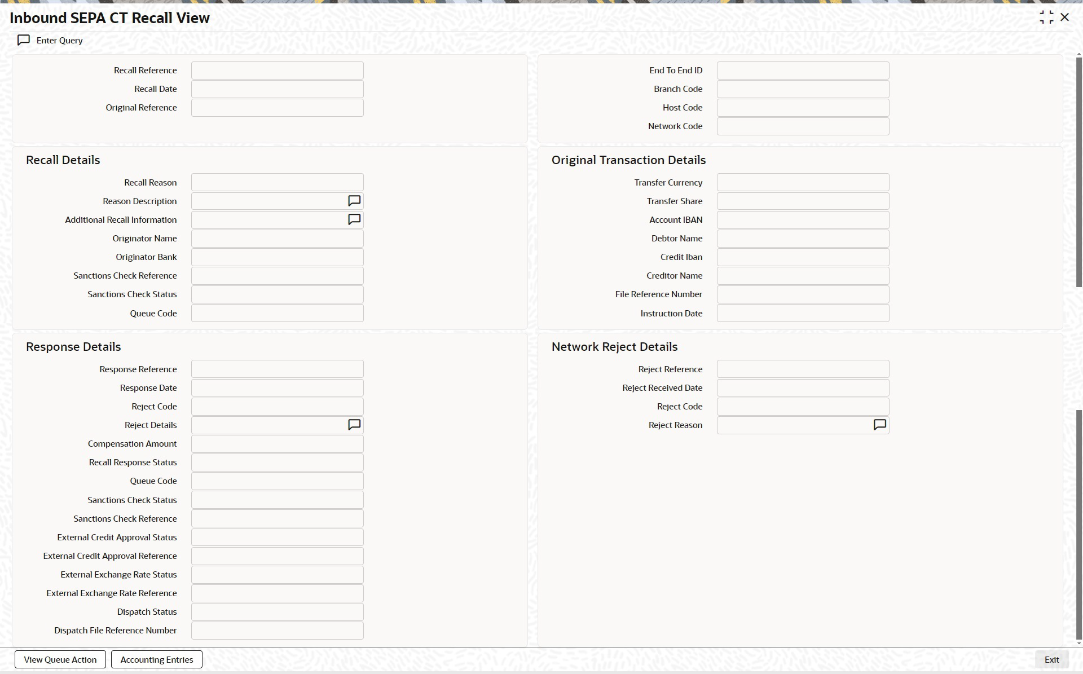Select the Transfer Currency field
This screenshot has height=674, width=1083.
pos(803,182)
